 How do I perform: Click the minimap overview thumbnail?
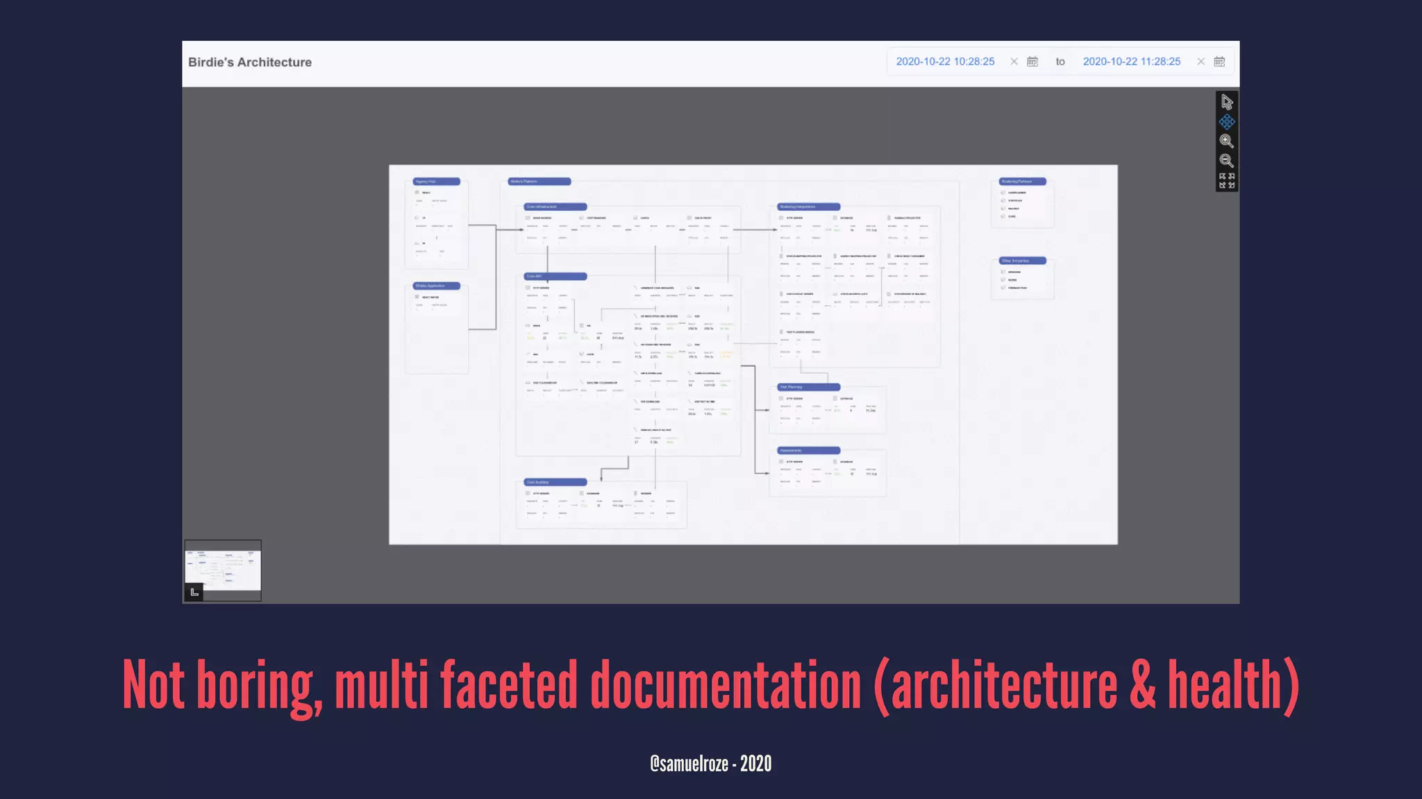pyautogui.click(x=223, y=570)
